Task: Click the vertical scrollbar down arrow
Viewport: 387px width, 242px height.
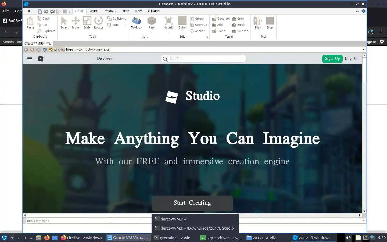Action: (364, 211)
